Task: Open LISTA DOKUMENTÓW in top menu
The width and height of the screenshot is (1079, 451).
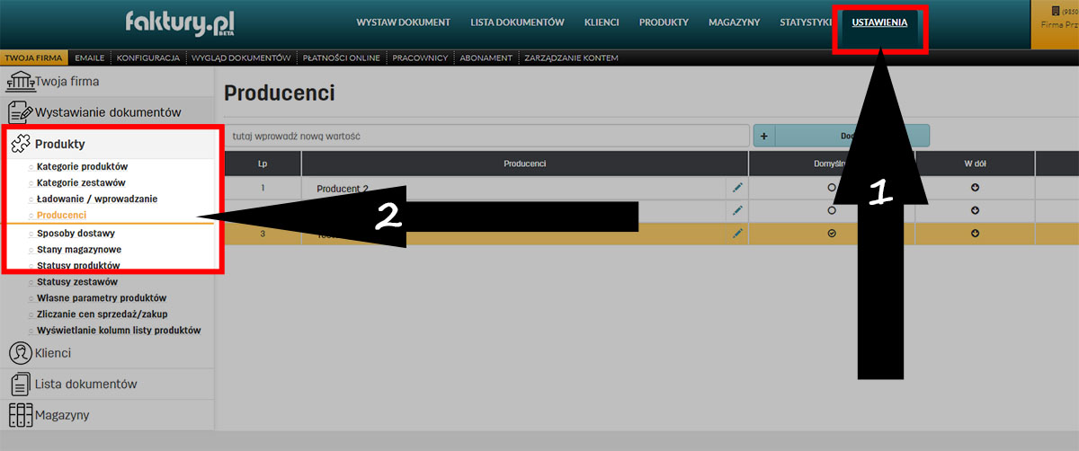Action: (517, 22)
